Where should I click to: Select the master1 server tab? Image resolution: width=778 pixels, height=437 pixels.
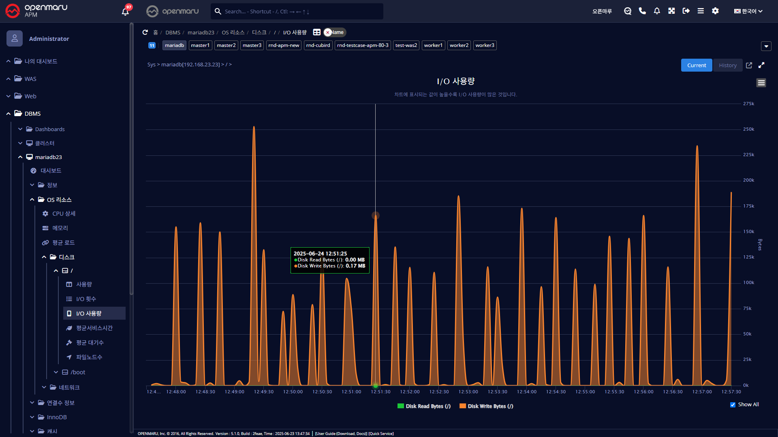point(200,45)
